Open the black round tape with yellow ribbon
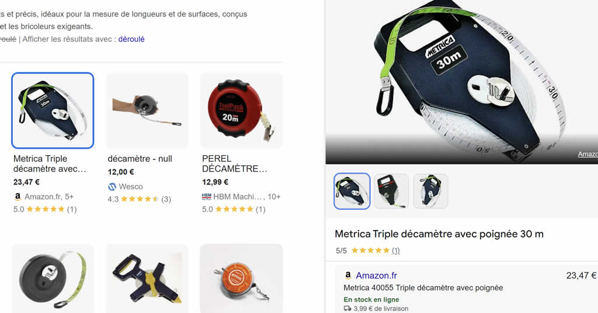Image resolution: width=598 pixels, height=313 pixels. tap(53, 279)
